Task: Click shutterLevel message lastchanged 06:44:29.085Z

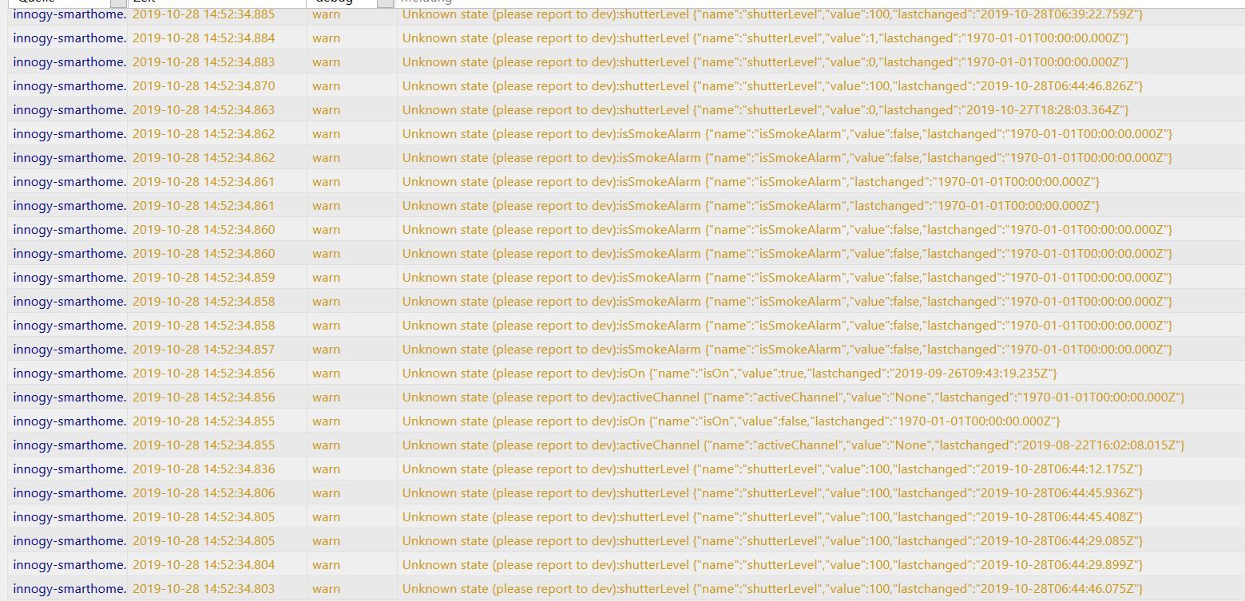Action: click(772, 541)
